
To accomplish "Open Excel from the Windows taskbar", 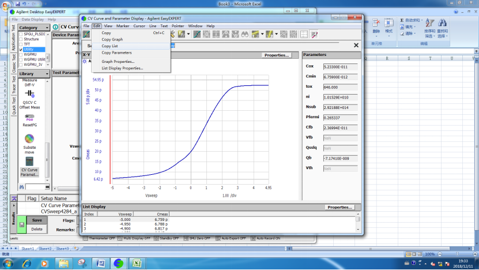I will point(137,263).
